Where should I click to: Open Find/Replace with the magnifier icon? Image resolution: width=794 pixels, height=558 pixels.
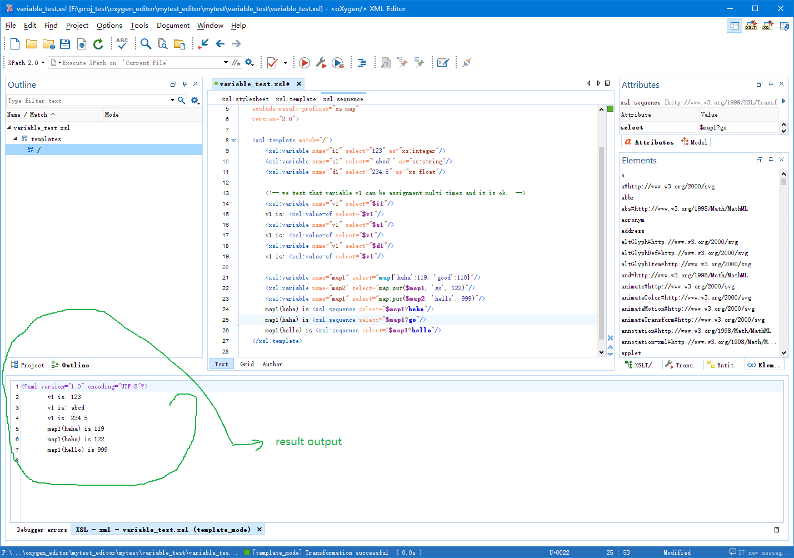pos(146,44)
